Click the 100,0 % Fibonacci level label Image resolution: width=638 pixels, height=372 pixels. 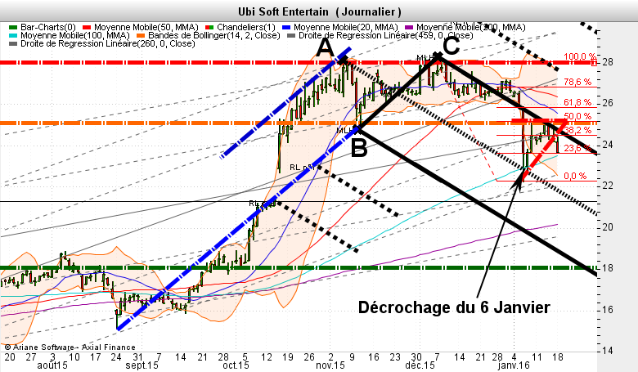[579, 56]
